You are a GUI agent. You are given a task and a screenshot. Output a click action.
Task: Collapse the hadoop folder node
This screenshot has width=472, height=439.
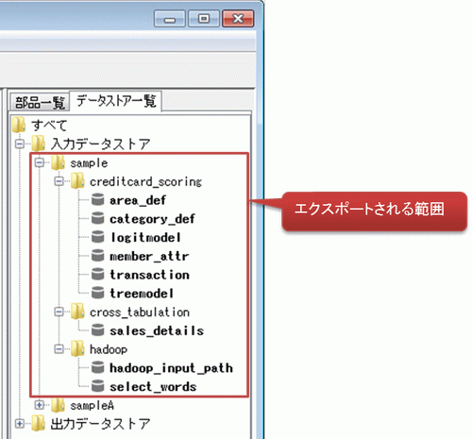coord(59,349)
